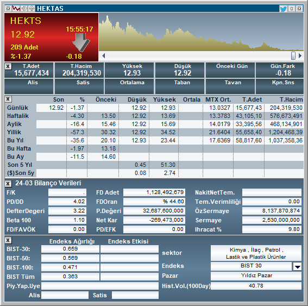Click the Tavan summary cell
The height and width of the screenshot is (306, 308).
(230, 86)
